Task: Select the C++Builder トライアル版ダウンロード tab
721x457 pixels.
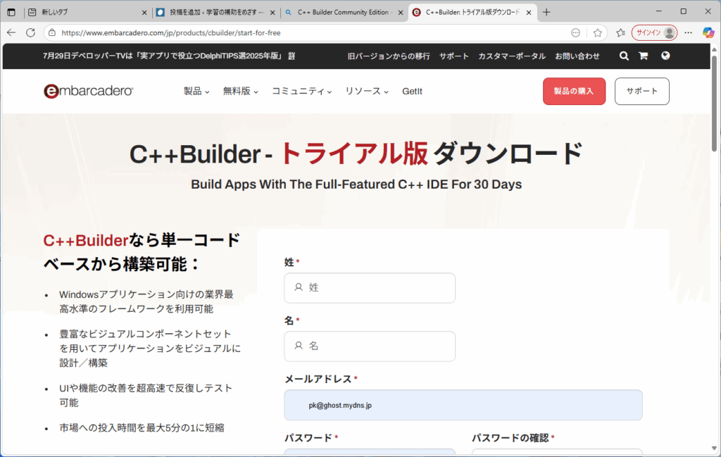Action: click(x=472, y=13)
